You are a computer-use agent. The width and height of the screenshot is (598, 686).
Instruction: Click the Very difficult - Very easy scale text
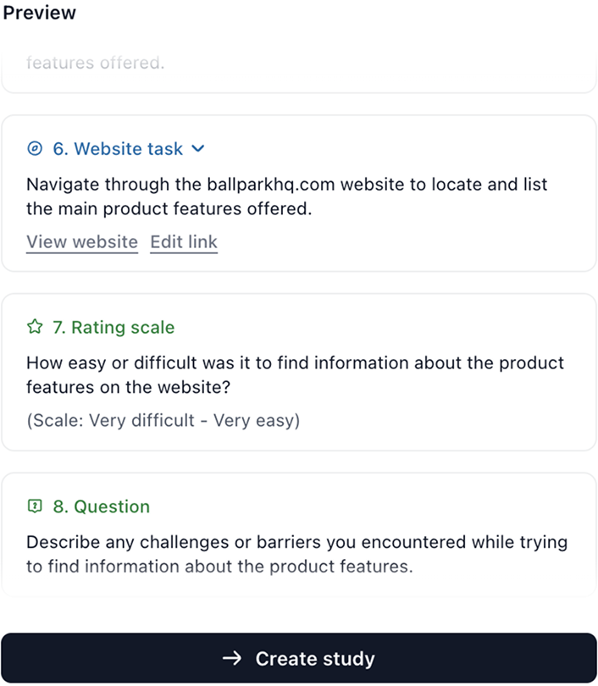tap(163, 420)
